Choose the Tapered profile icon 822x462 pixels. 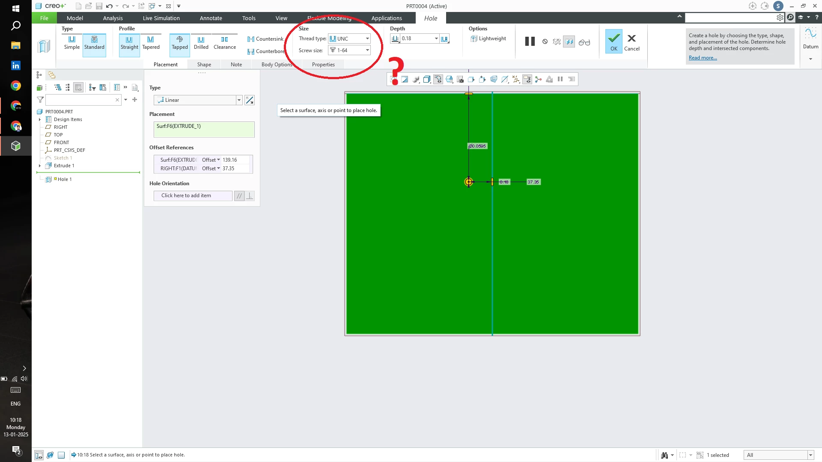point(151,43)
